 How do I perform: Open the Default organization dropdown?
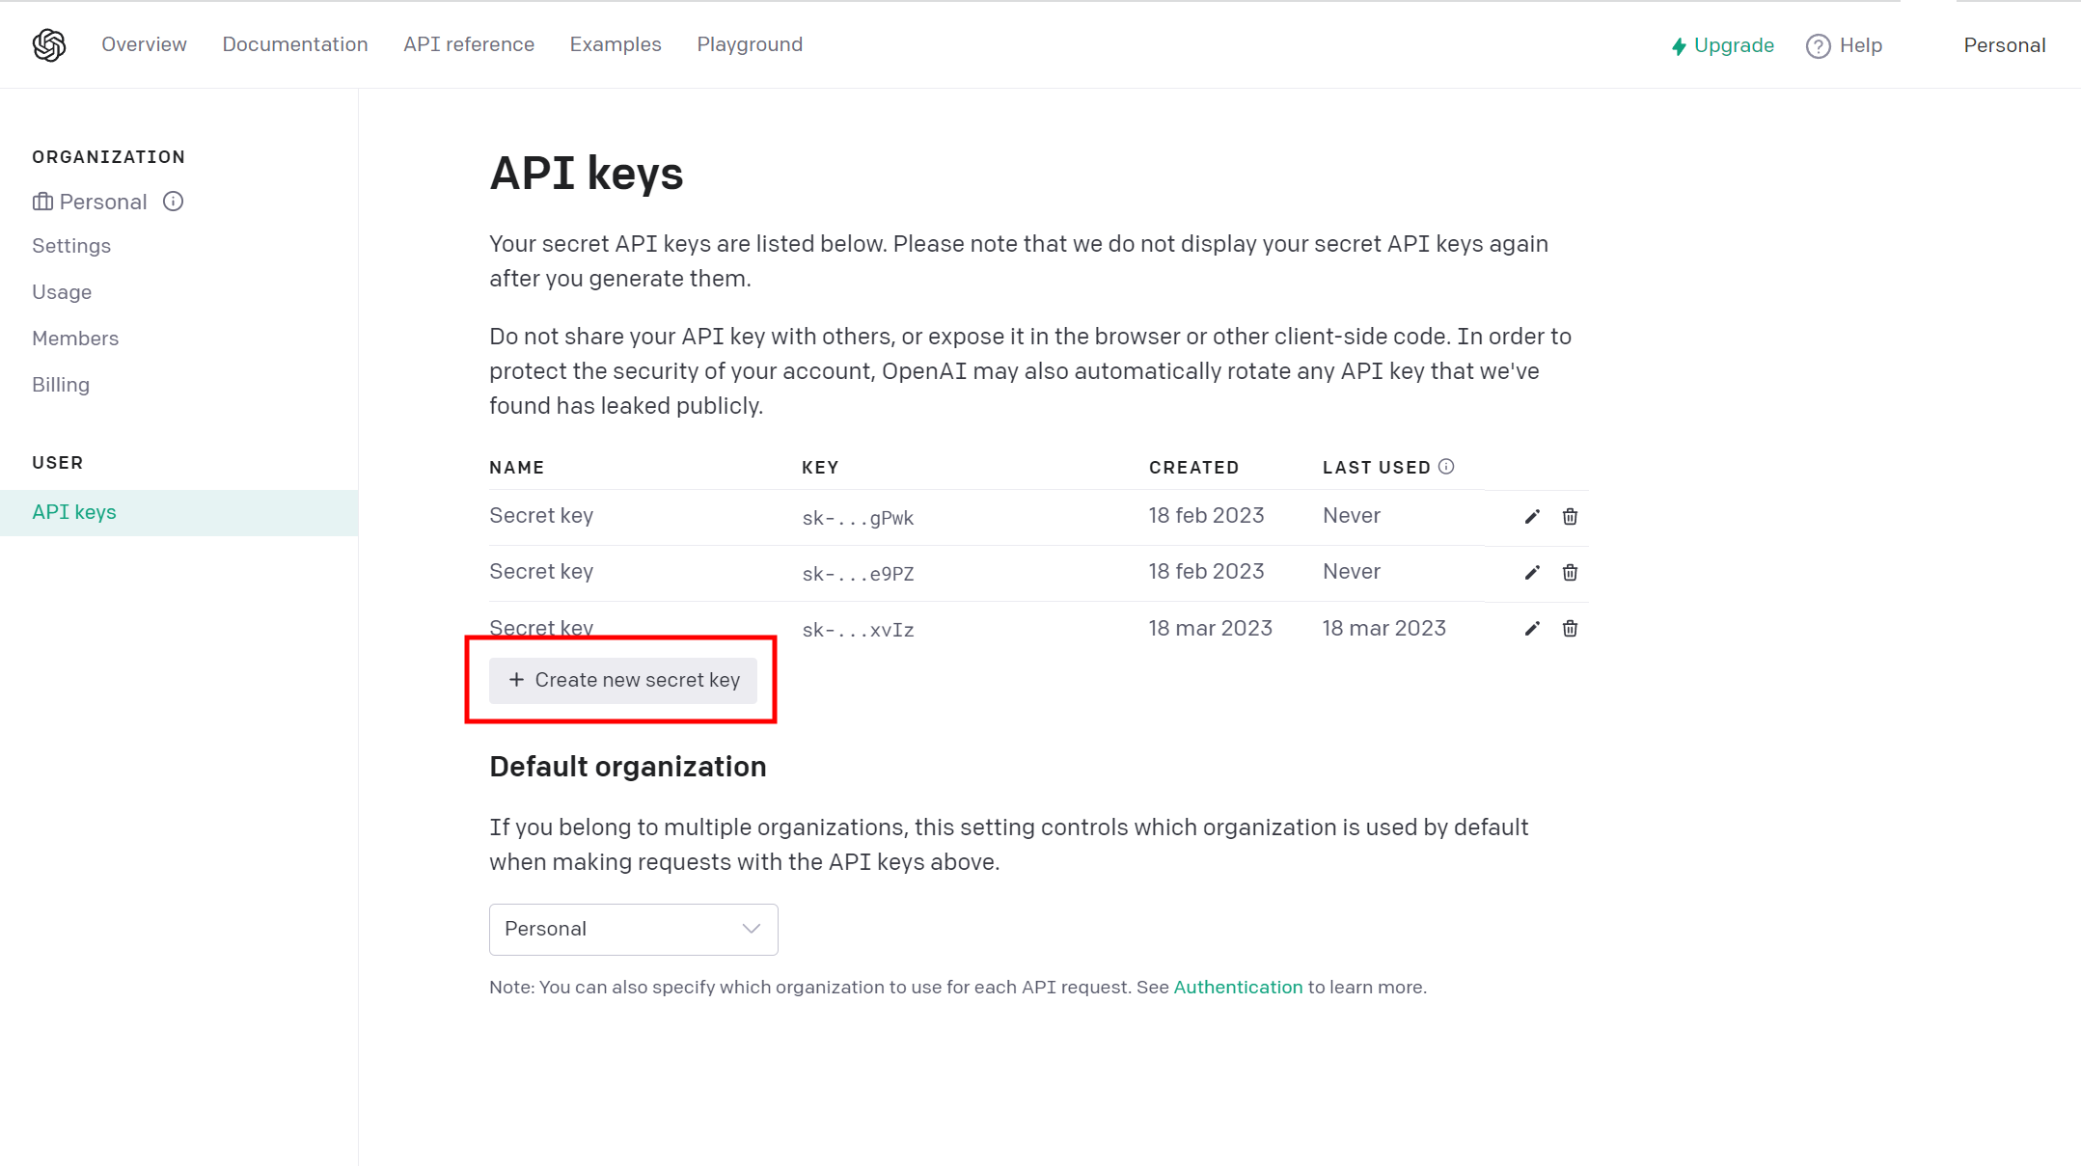pyautogui.click(x=633, y=929)
